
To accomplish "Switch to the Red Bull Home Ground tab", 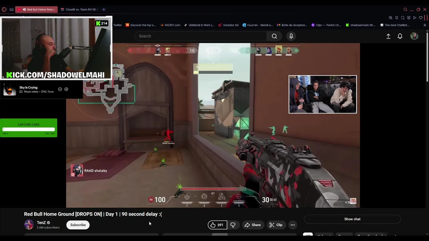I will point(37,9).
